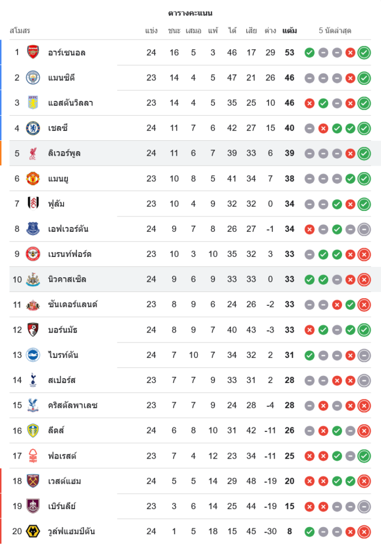Click the ชนะ wins column header
The width and height of the screenshot is (381, 548).
(x=174, y=31)
